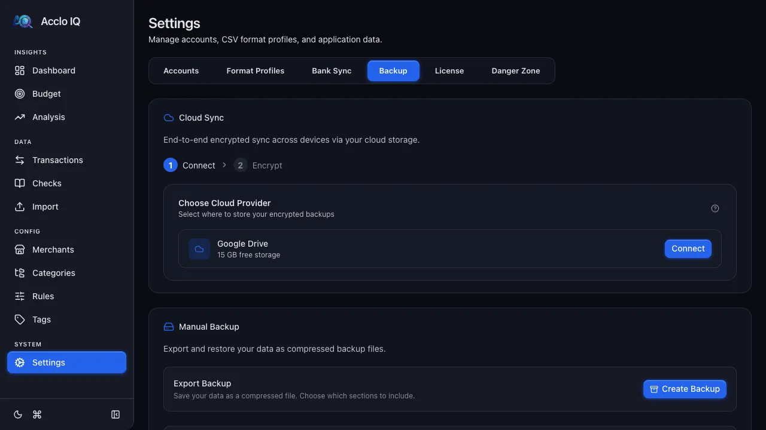Viewport: 766px width, 430px height.
Task: Go to Merchants configuration
Action: [66, 250]
